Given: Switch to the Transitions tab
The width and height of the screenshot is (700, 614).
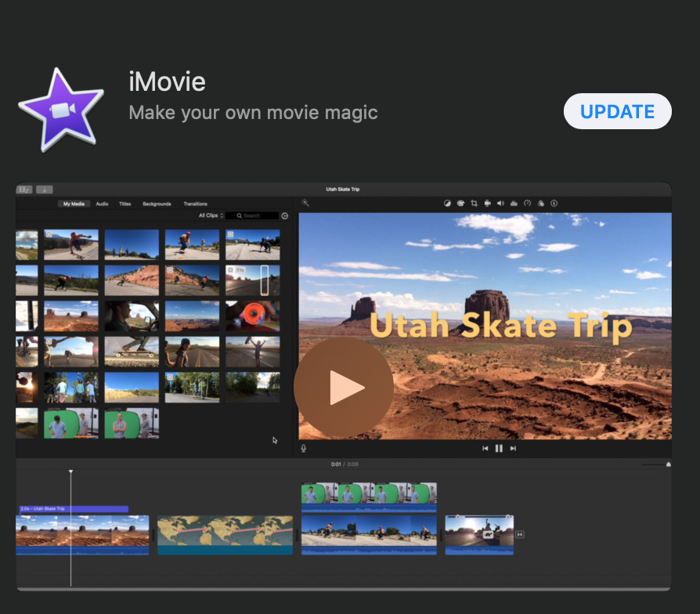Looking at the screenshot, I should 196,204.
